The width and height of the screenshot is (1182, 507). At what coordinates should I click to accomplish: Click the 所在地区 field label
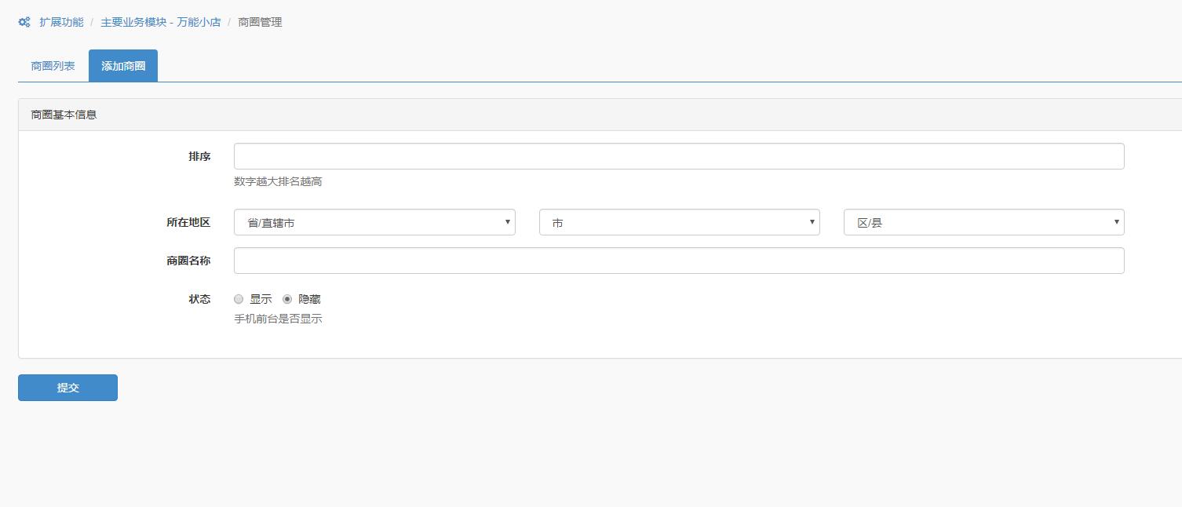tap(188, 222)
